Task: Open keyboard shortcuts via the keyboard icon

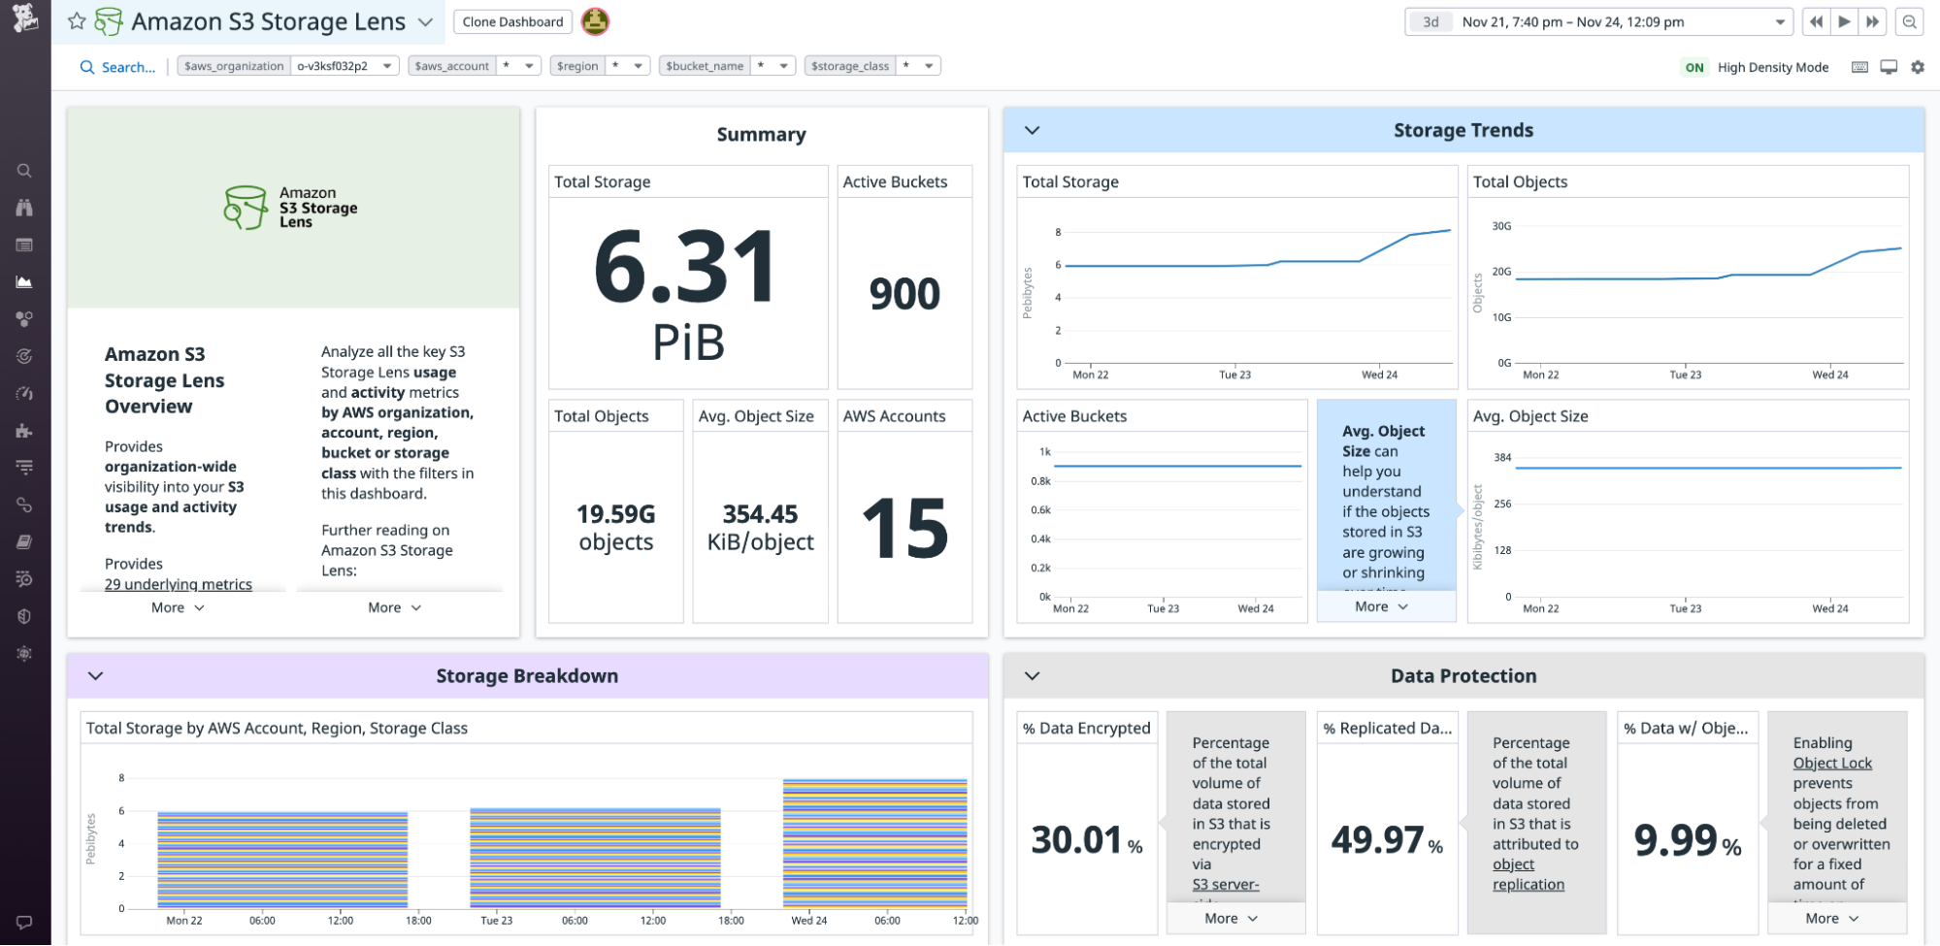Action: click(x=1859, y=66)
